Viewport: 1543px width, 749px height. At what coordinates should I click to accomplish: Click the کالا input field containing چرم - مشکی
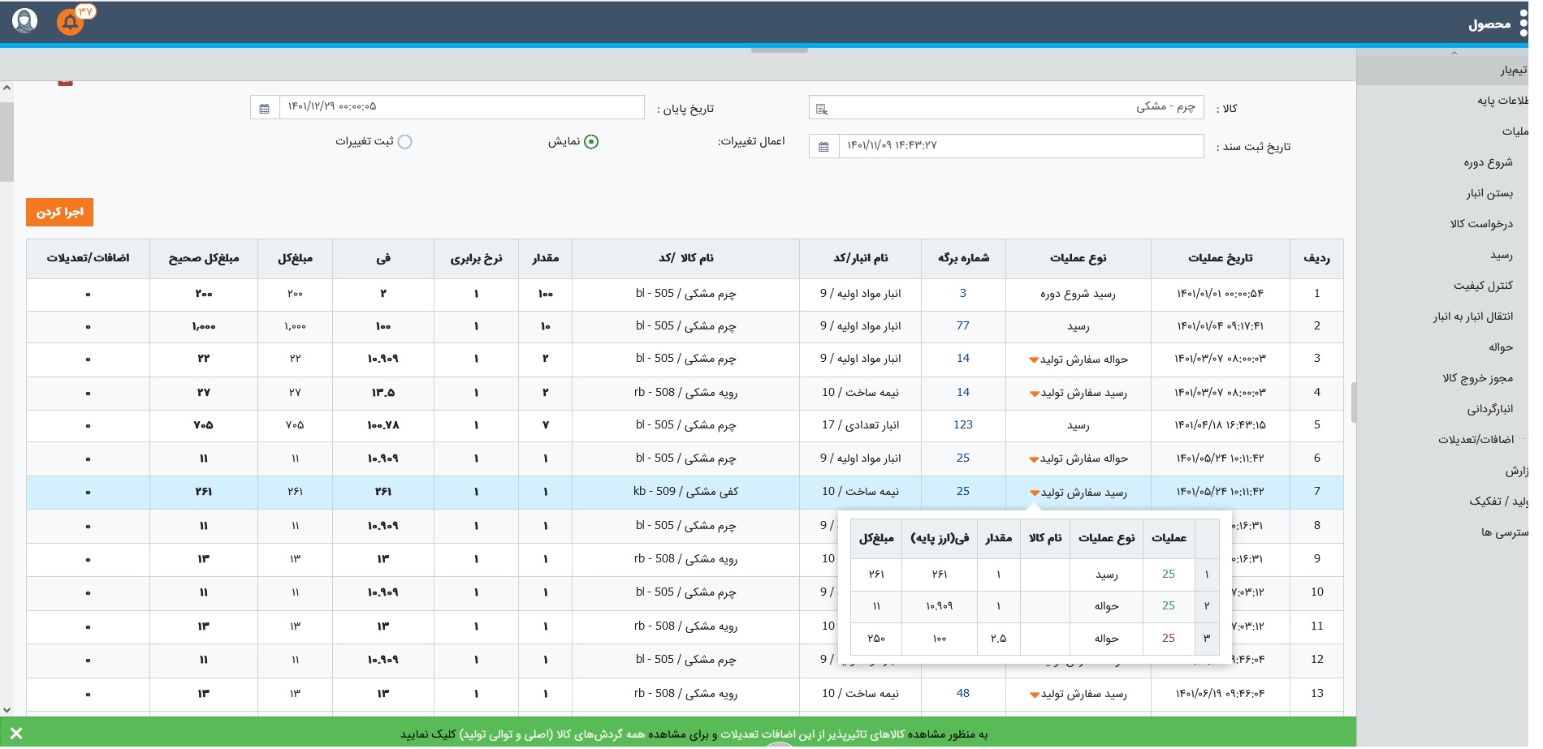click(x=1005, y=108)
